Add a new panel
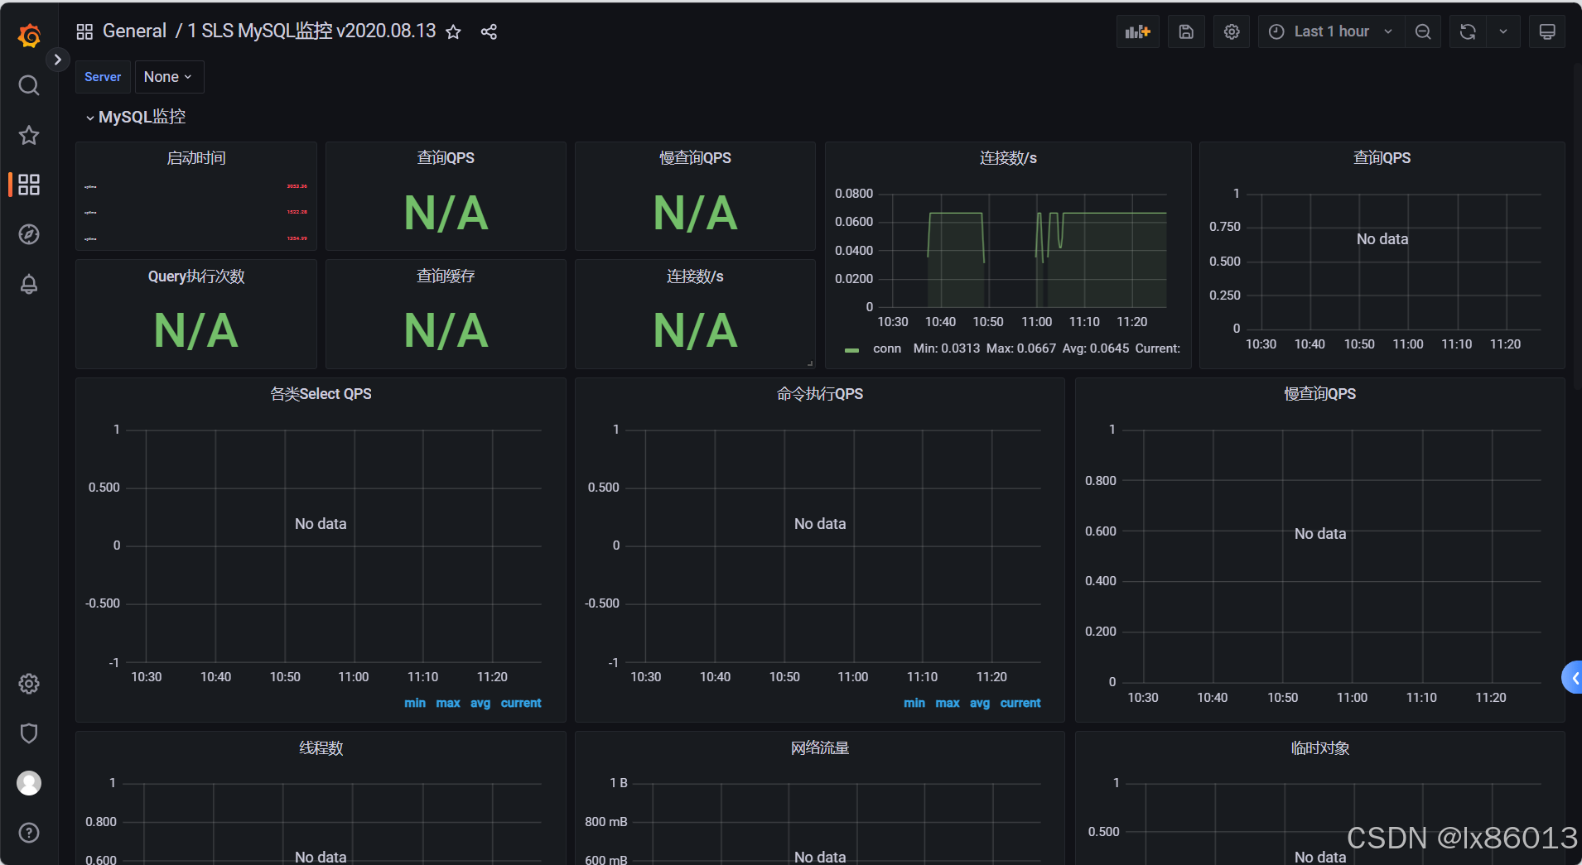Screen dimensions: 1582x865 click(x=1137, y=31)
